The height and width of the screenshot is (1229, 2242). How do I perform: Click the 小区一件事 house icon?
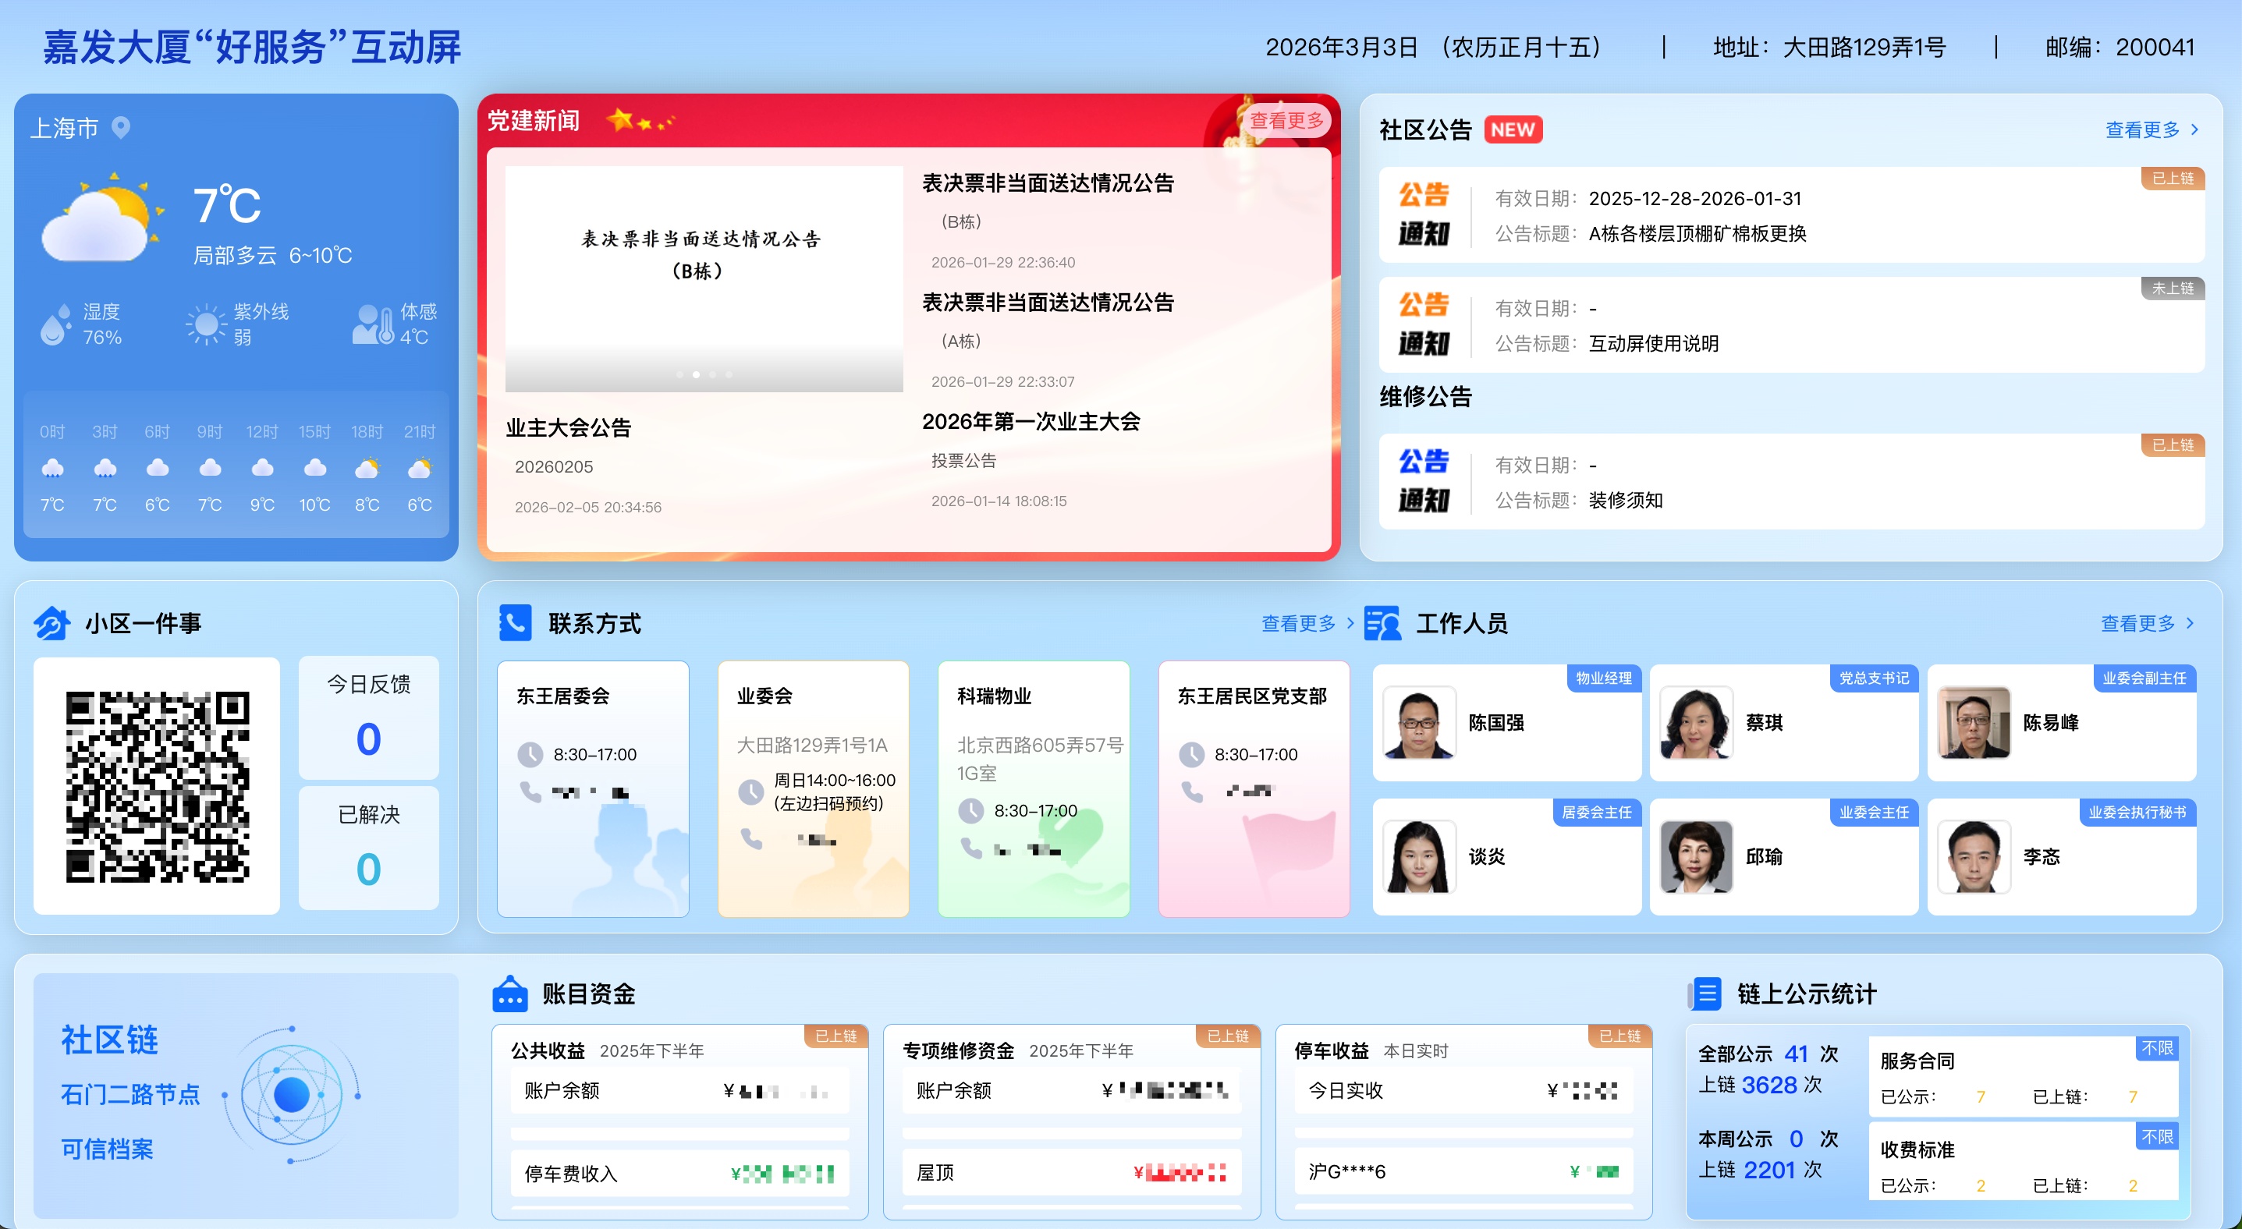pos(52,623)
